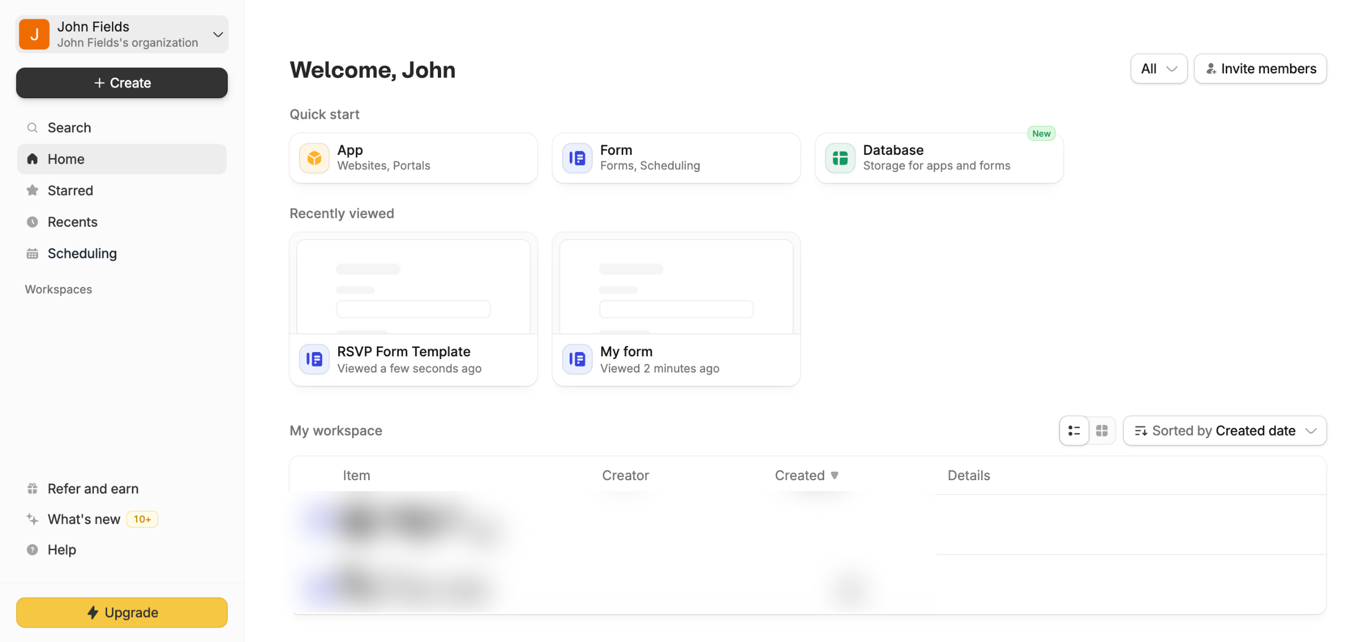Viewport: 1372px width, 642px height.
Task: Switch workspace to grid view
Action: tap(1101, 430)
